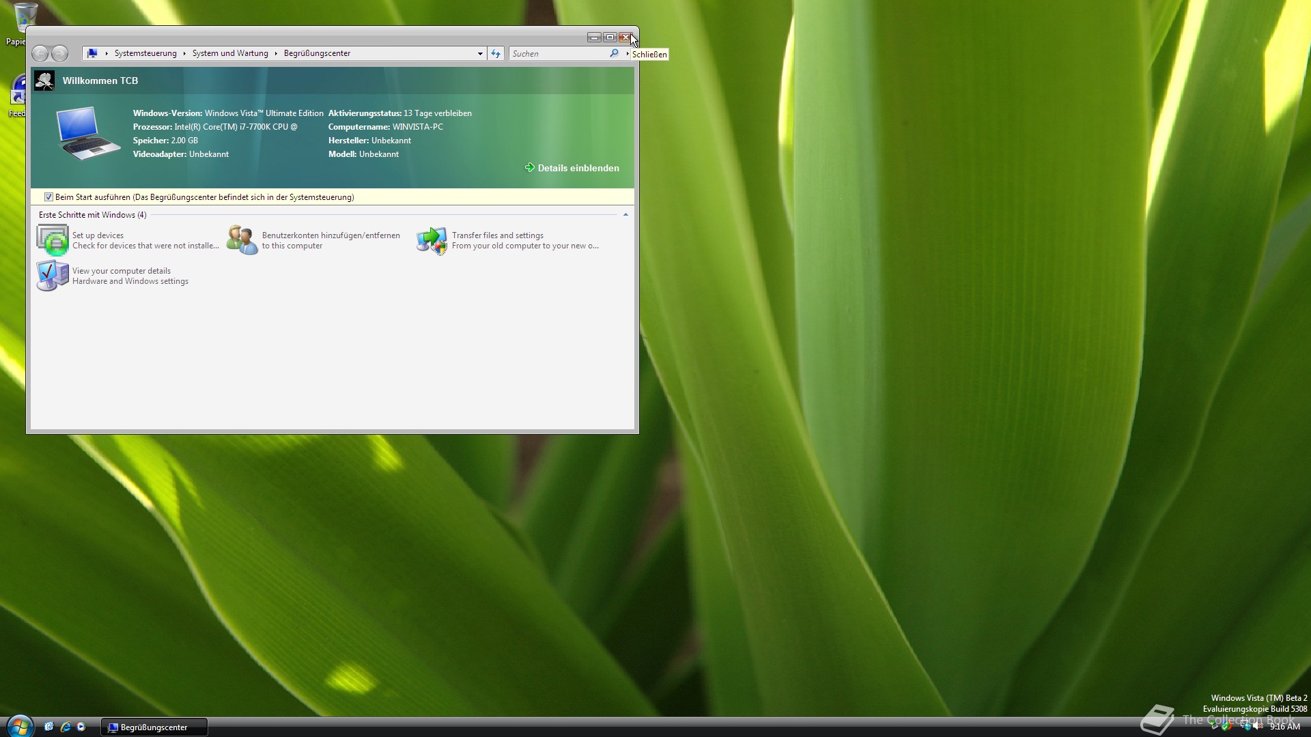Expand the arrow before Systemsteuerung breadcrumb
The height and width of the screenshot is (737, 1311).
tap(107, 53)
